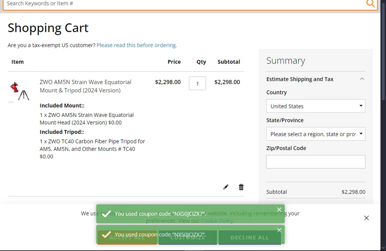The height and width of the screenshot is (251, 386).
Task: Close the cookie consent banner
Action: pos(366,218)
